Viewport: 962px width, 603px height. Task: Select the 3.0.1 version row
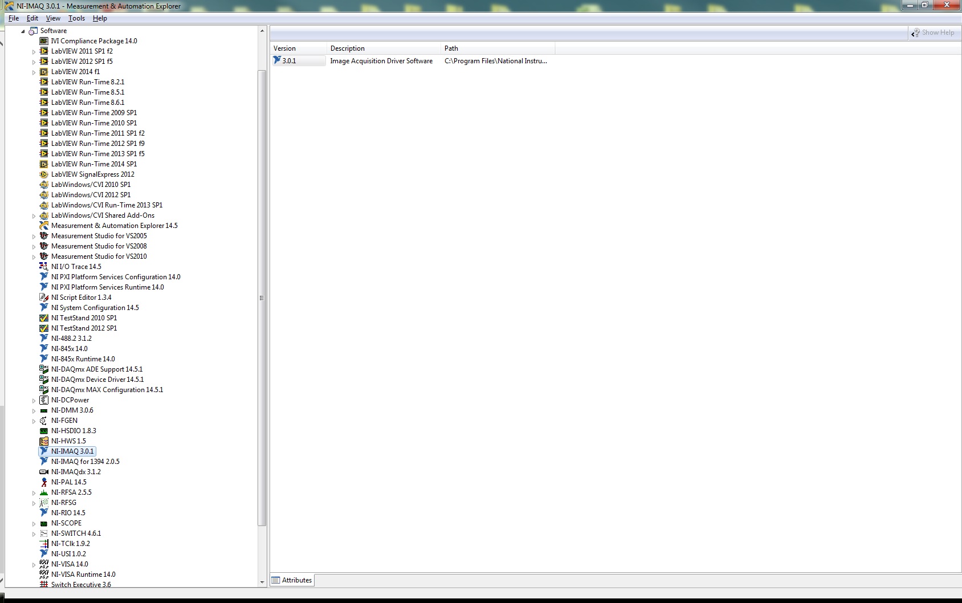(299, 61)
